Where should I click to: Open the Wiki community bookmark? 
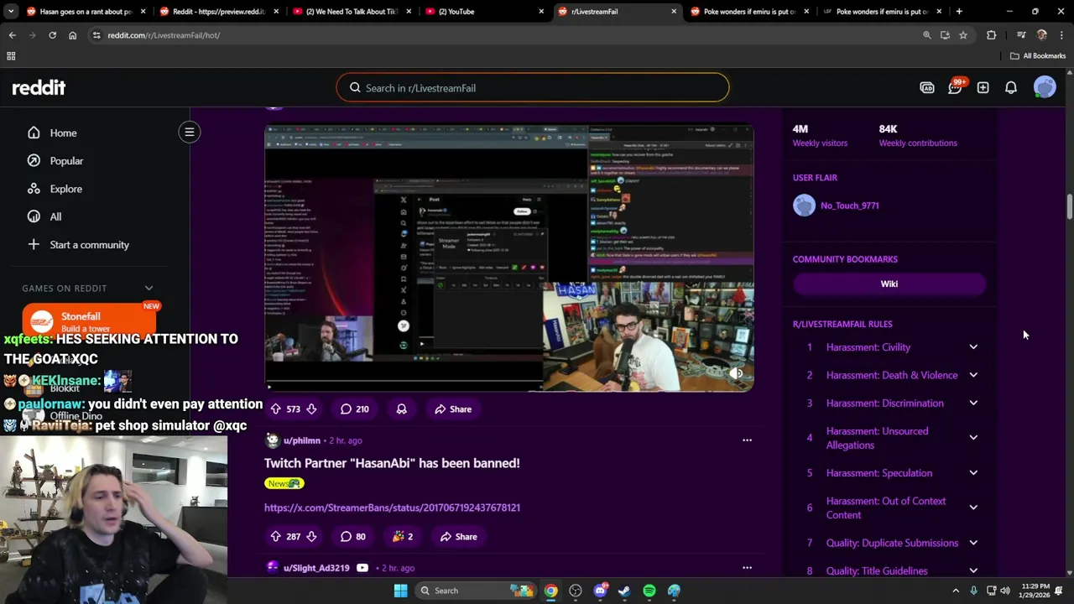pos(889,284)
